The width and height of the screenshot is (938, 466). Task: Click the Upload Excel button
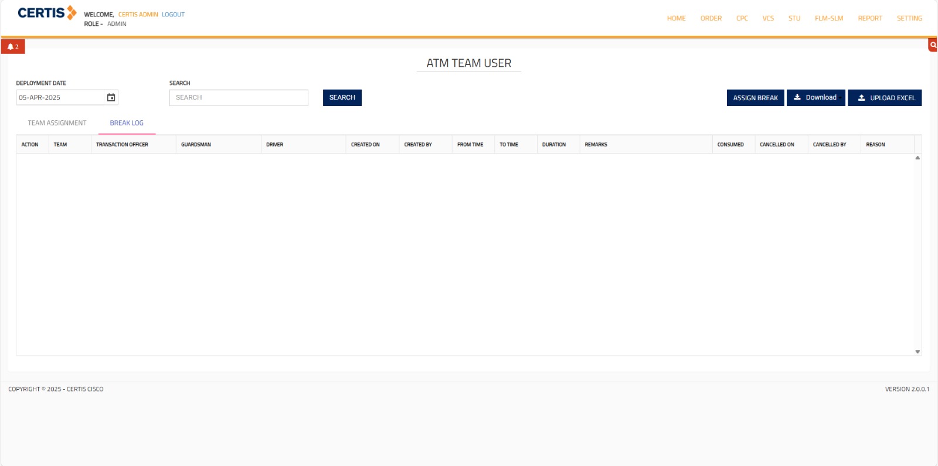885,98
